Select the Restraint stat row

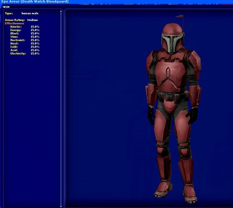coord(25,40)
